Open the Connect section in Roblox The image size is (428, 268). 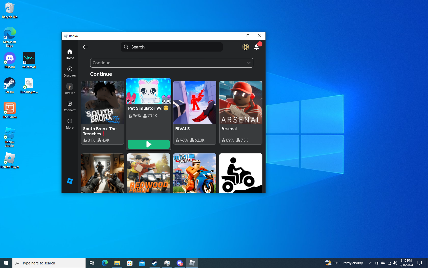[70, 106]
